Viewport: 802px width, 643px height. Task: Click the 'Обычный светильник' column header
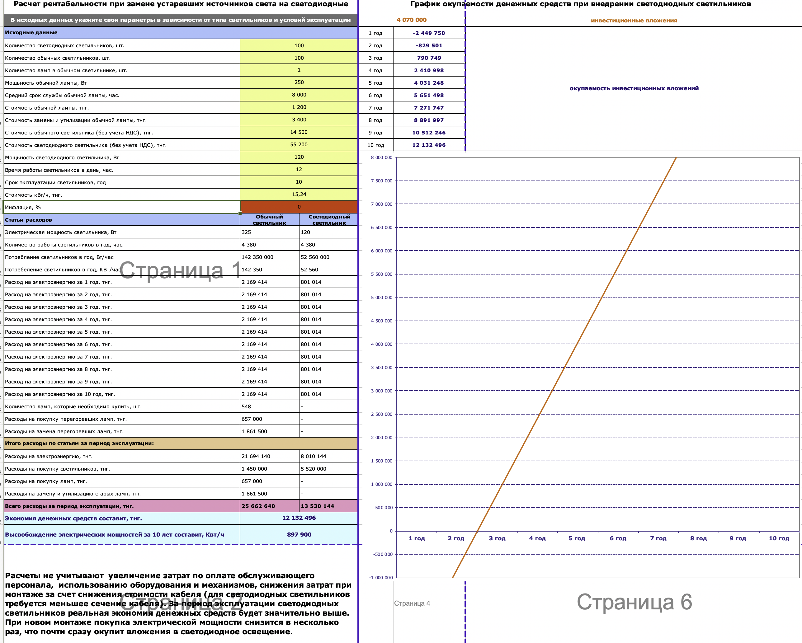(269, 220)
